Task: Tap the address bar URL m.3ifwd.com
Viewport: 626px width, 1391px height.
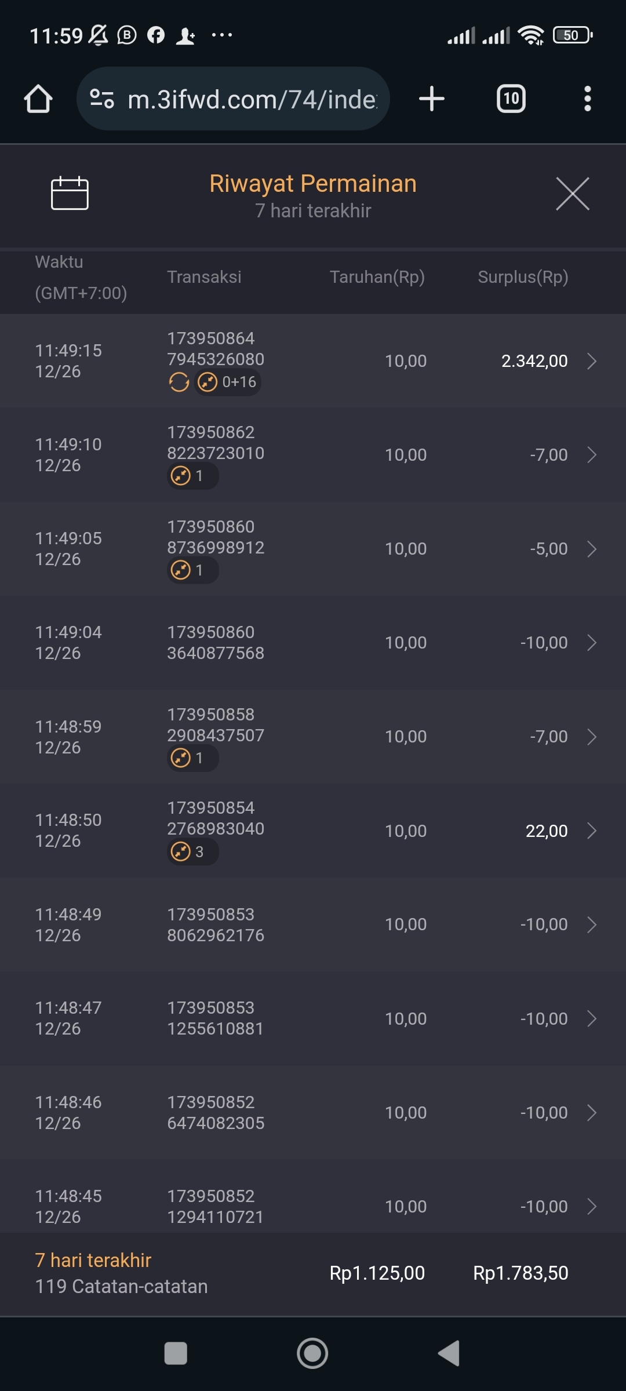Action: click(252, 100)
